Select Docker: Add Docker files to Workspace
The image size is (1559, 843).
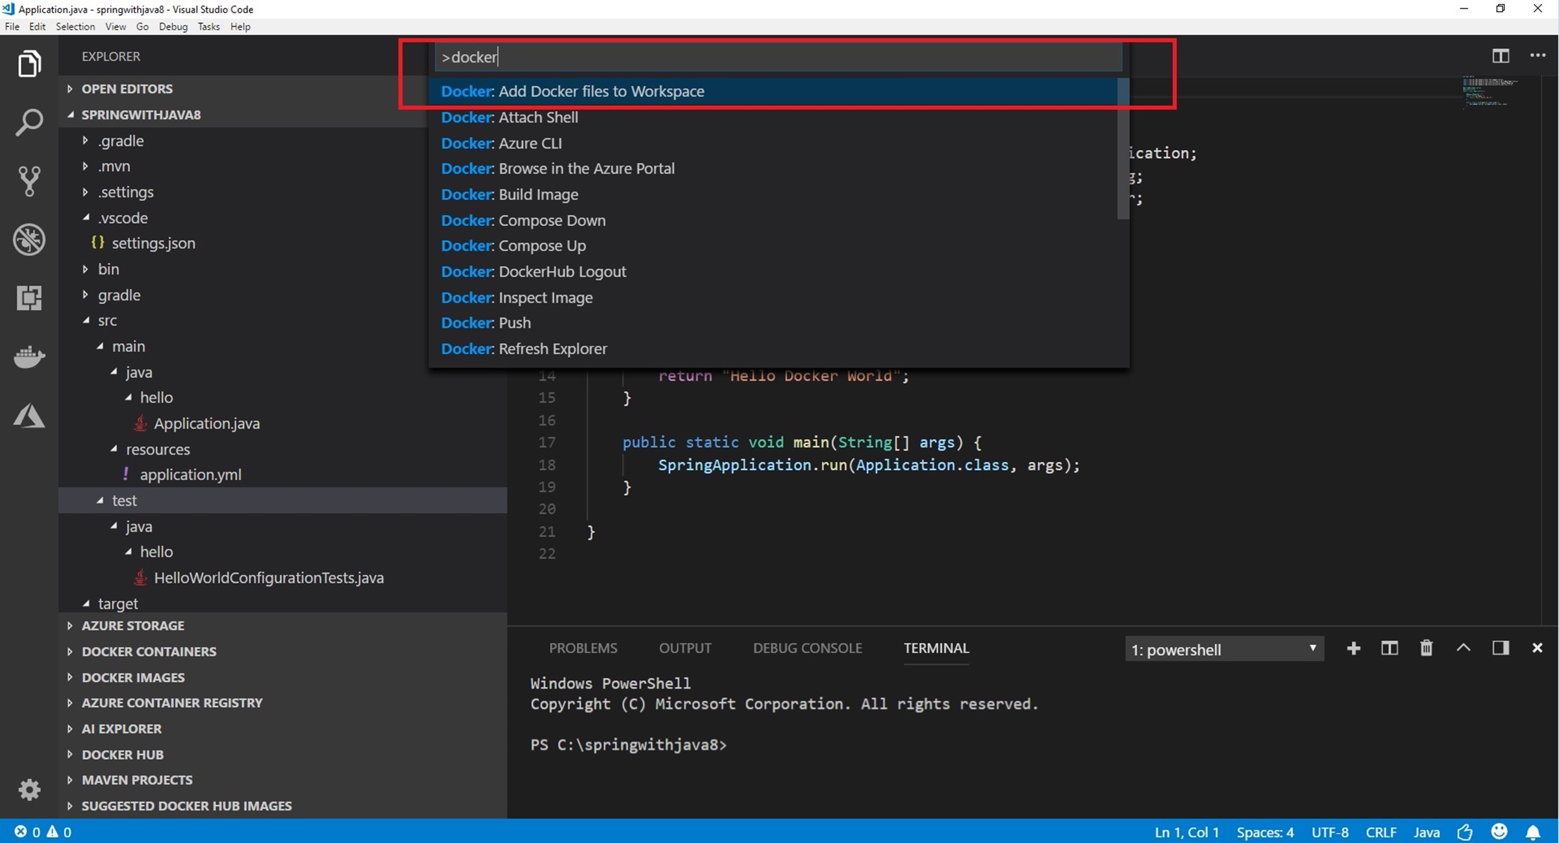773,92
